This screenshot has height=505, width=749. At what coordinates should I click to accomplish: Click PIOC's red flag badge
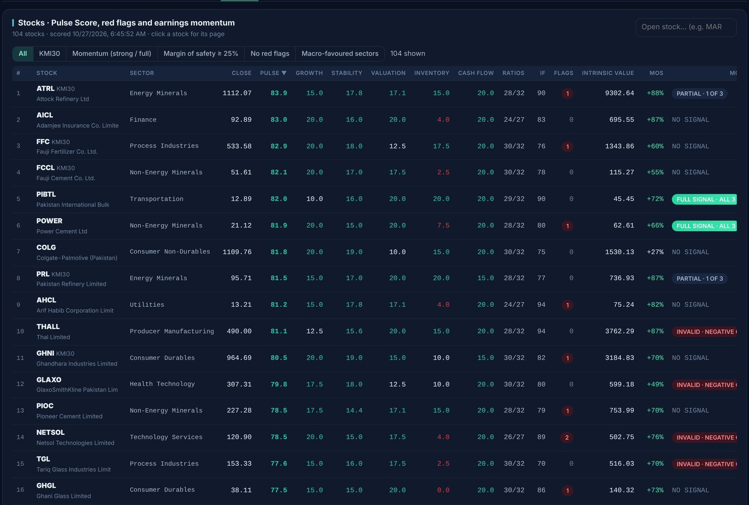click(x=567, y=411)
